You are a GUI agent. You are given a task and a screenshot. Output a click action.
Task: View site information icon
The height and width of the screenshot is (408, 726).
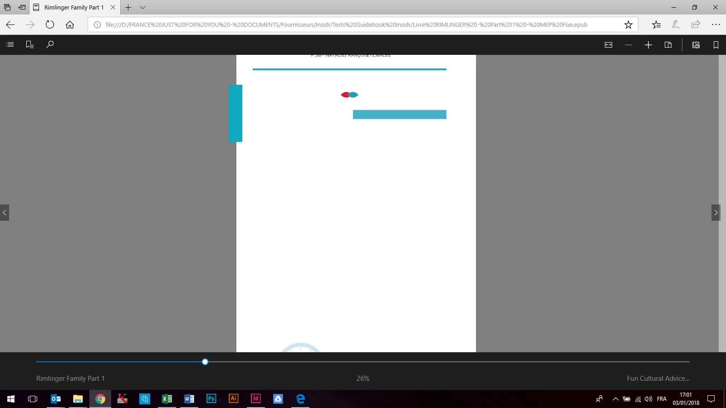point(97,25)
